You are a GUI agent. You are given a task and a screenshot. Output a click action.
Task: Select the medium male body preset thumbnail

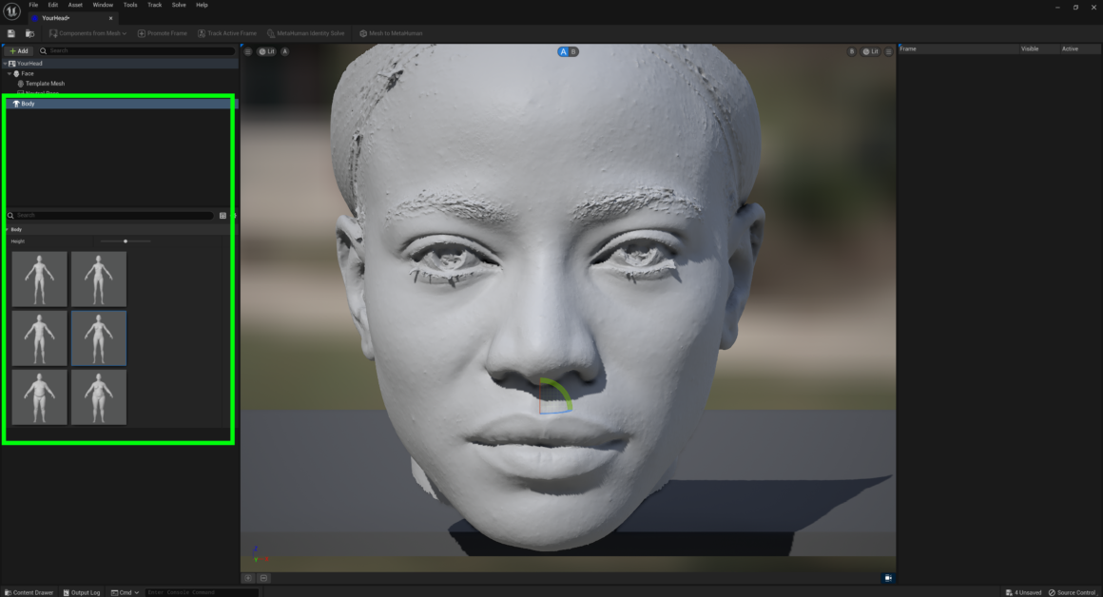pos(39,337)
